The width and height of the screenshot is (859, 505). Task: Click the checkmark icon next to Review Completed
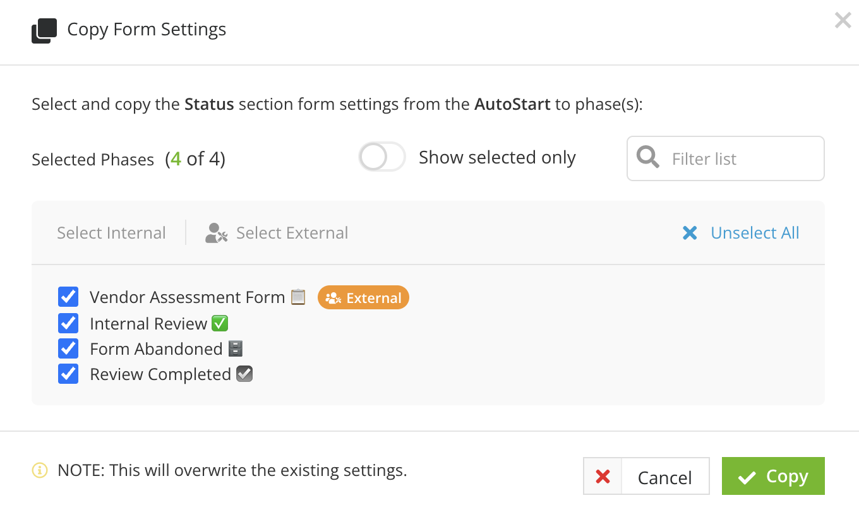(246, 373)
